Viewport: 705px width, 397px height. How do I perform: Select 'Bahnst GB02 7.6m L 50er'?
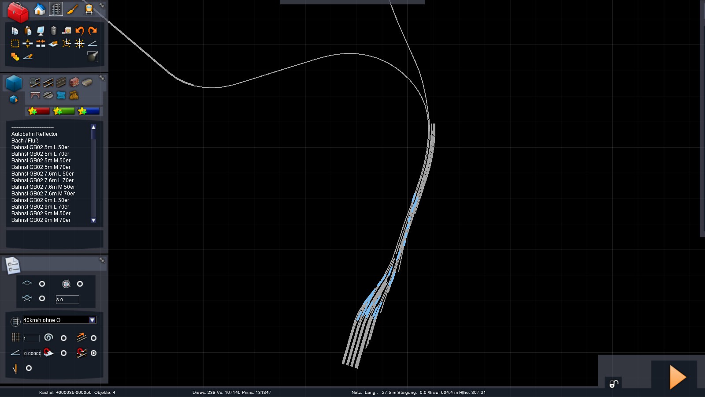point(42,174)
